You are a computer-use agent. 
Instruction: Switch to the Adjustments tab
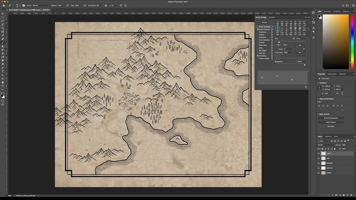coord(332,74)
